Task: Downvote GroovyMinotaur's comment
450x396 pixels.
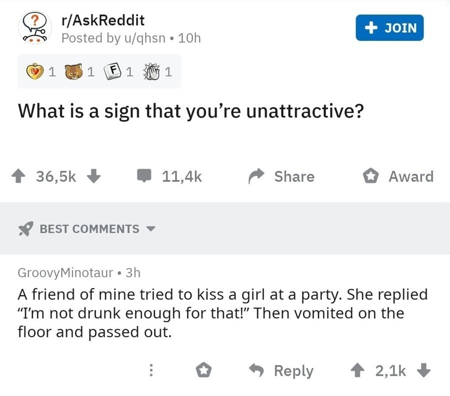Action: (423, 370)
